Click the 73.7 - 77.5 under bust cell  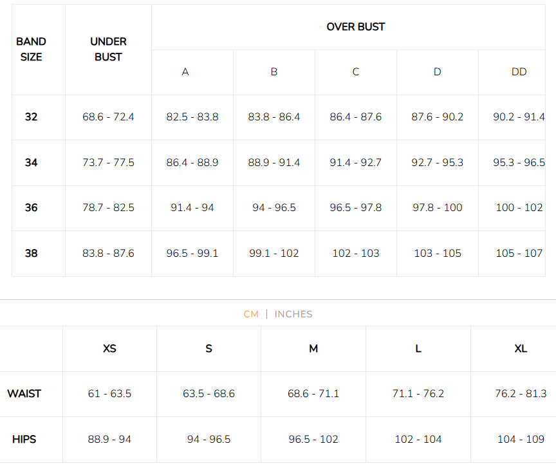108,162
